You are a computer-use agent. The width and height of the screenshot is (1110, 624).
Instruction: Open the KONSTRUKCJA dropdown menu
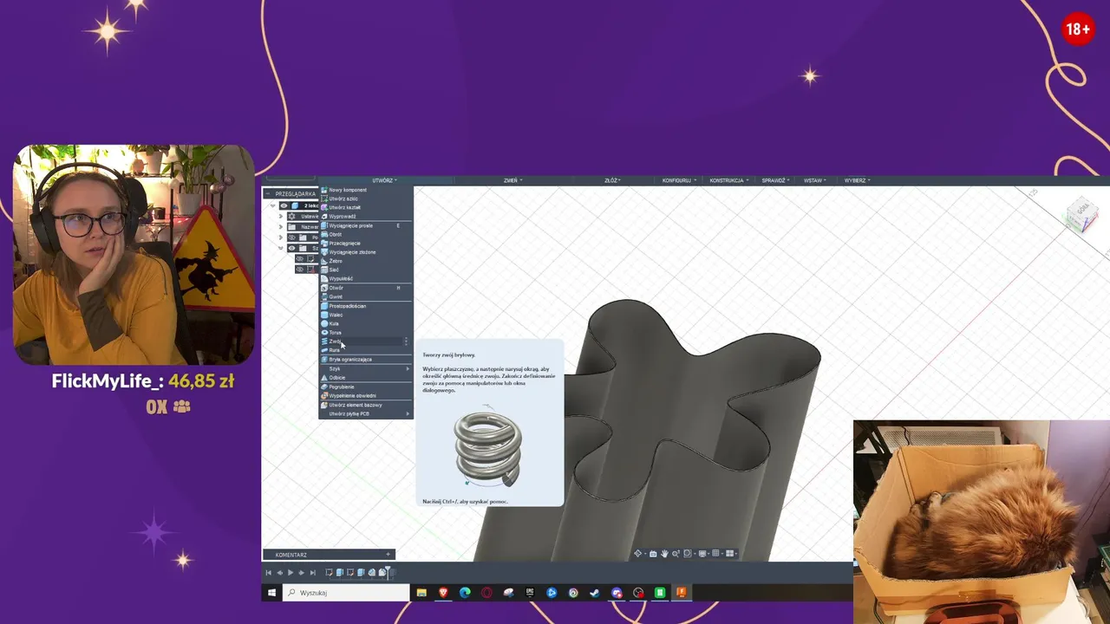click(729, 180)
